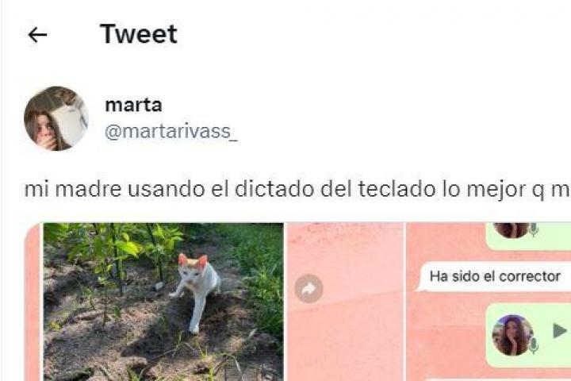
Task: Go back using the left arrow
Action: (37, 35)
